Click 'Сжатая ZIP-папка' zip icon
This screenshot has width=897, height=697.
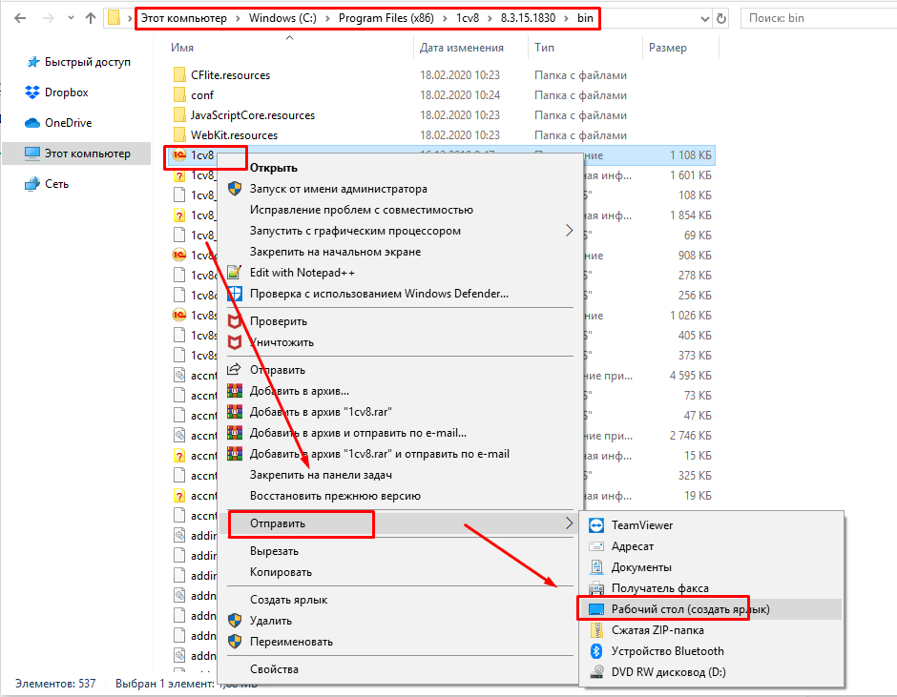click(596, 630)
